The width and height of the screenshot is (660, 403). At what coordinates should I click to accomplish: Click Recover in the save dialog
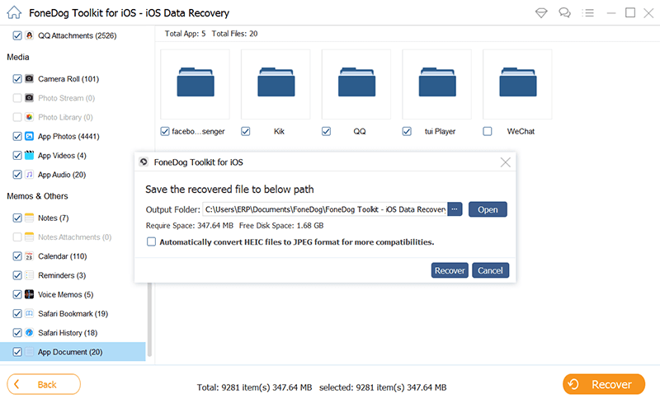pyautogui.click(x=450, y=270)
